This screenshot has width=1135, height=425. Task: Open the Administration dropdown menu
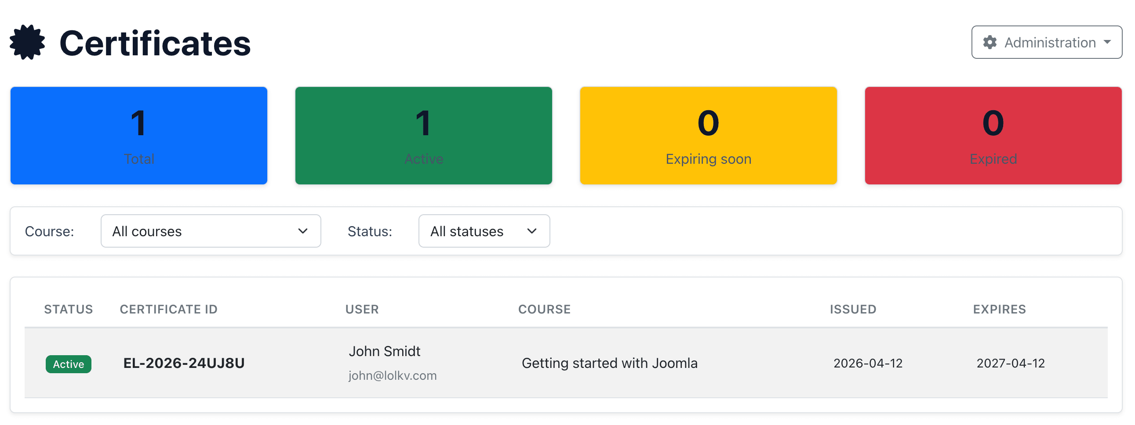(x=1047, y=42)
